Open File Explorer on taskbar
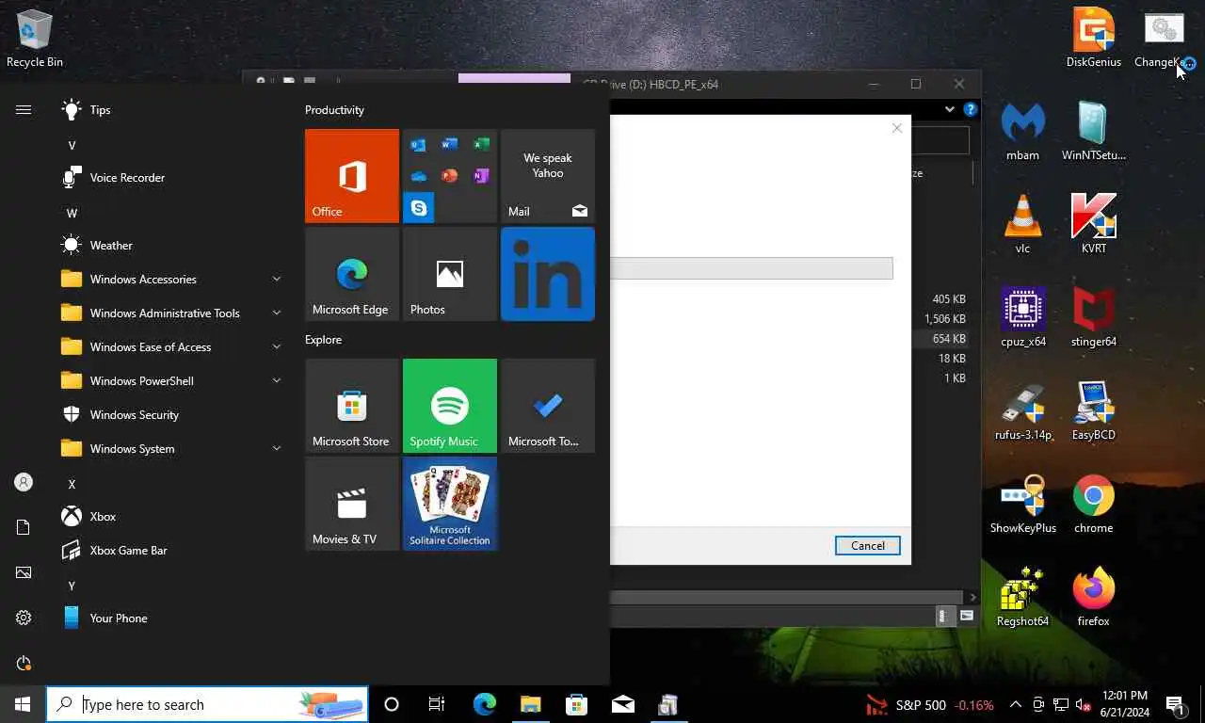The image size is (1205, 723). coord(530,704)
